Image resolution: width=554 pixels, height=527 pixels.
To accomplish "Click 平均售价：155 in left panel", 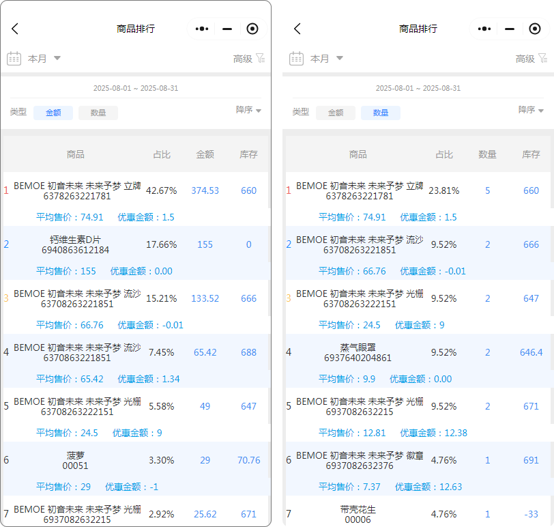I will coord(66,271).
